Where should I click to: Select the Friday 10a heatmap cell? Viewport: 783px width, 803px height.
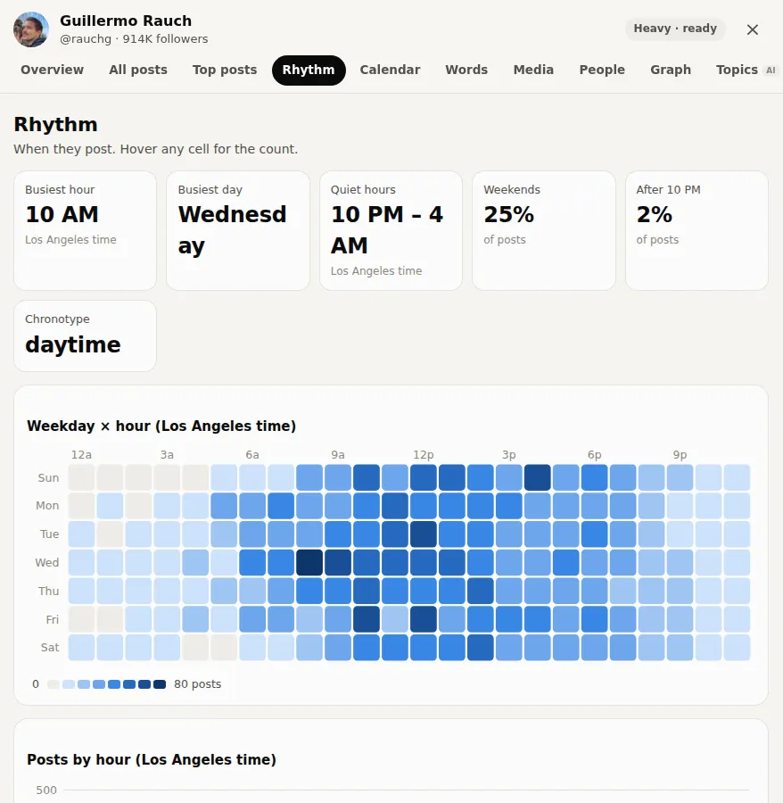[x=367, y=619]
